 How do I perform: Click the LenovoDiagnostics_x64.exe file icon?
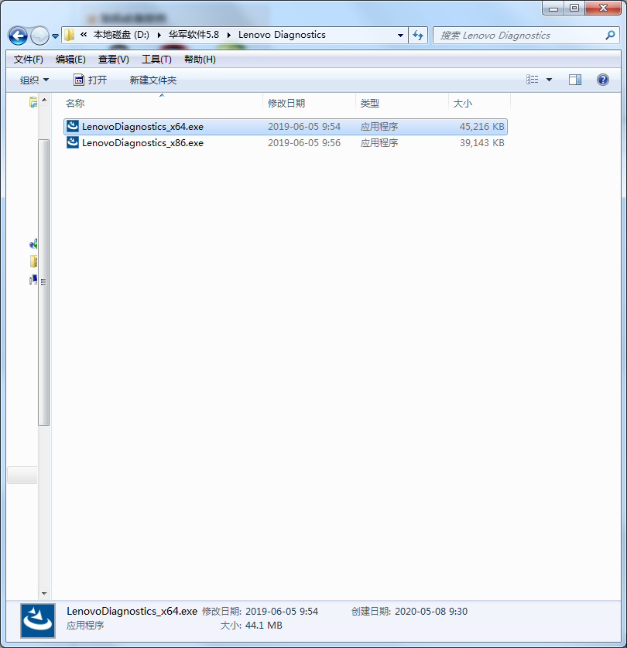(x=73, y=126)
